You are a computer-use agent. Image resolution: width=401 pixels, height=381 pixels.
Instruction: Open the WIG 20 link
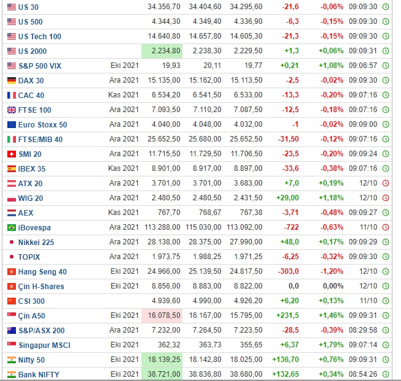pyautogui.click(x=31, y=198)
